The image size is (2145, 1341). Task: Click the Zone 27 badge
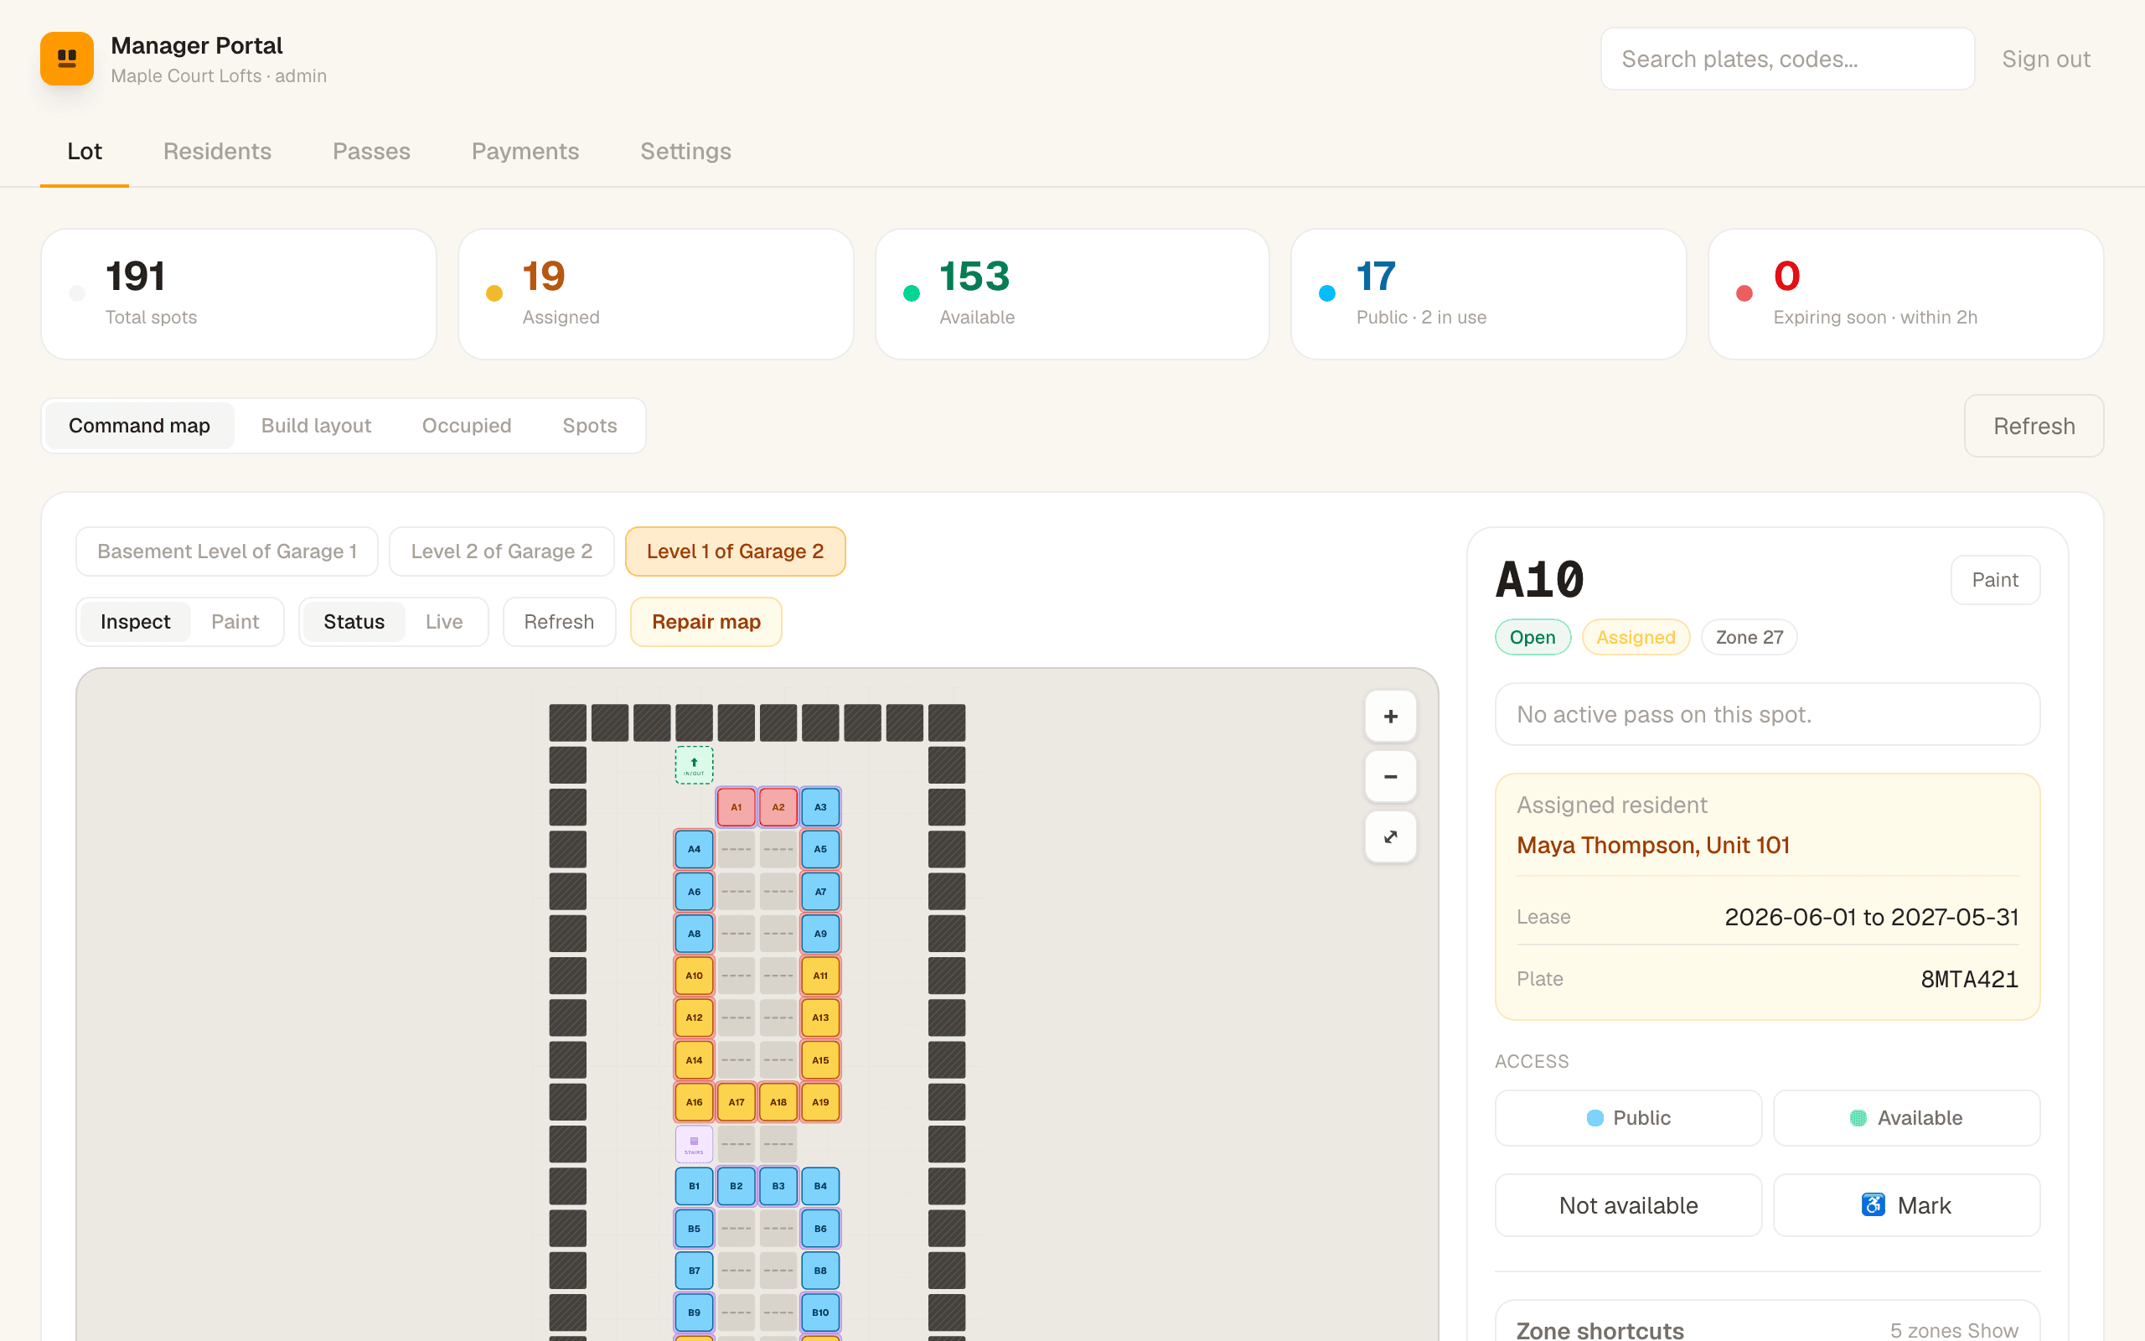pyautogui.click(x=1749, y=637)
